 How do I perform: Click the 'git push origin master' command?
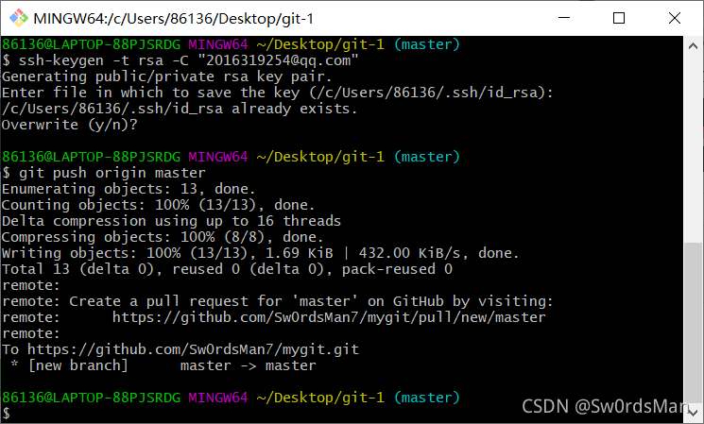pos(104,173)
